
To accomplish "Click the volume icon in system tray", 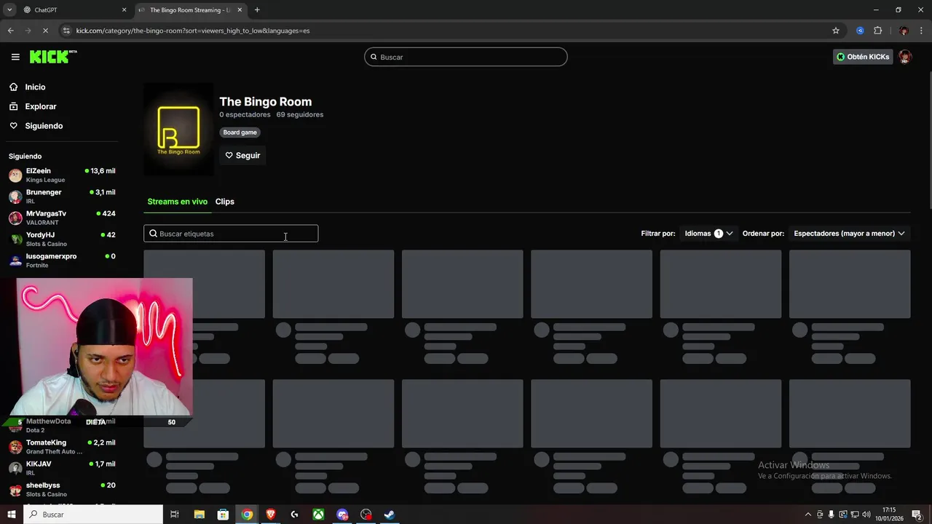I will click(866, 515).
